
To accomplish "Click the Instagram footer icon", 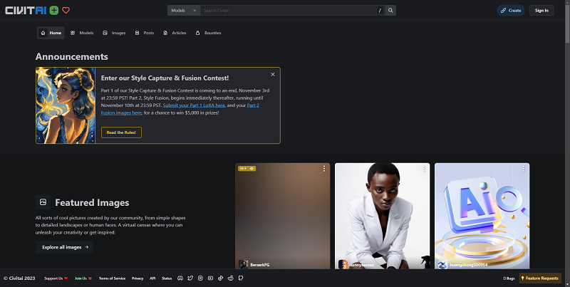I will [x=200, y=278].
